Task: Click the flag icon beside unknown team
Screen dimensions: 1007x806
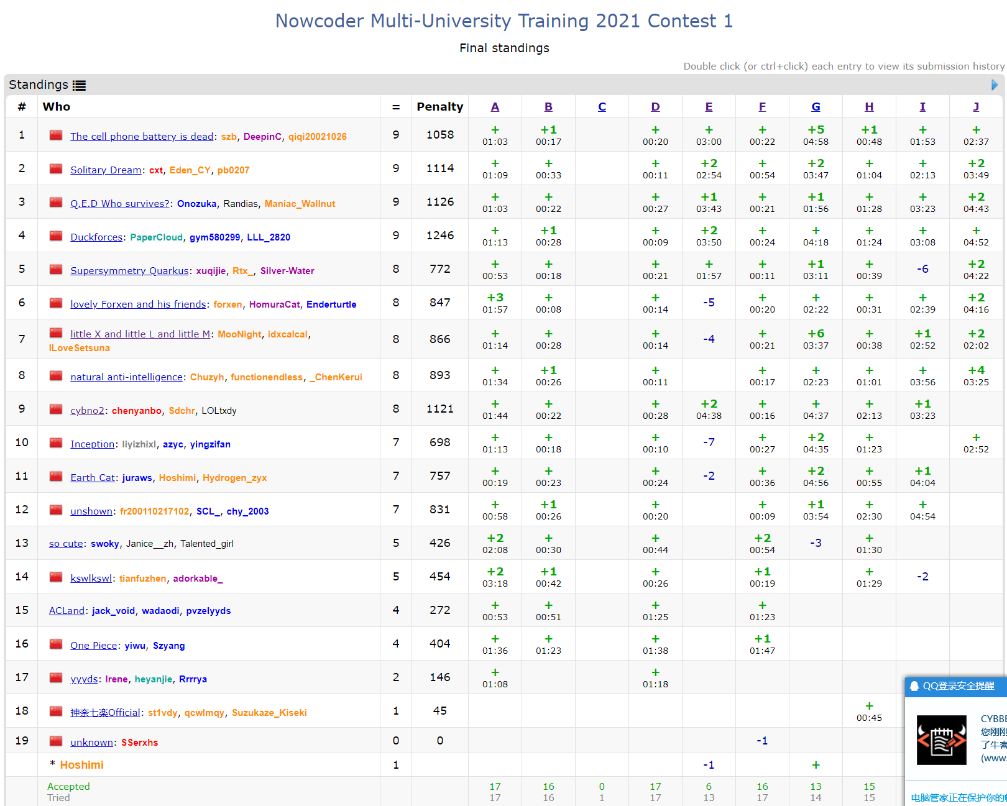Action: coord(56,741)
